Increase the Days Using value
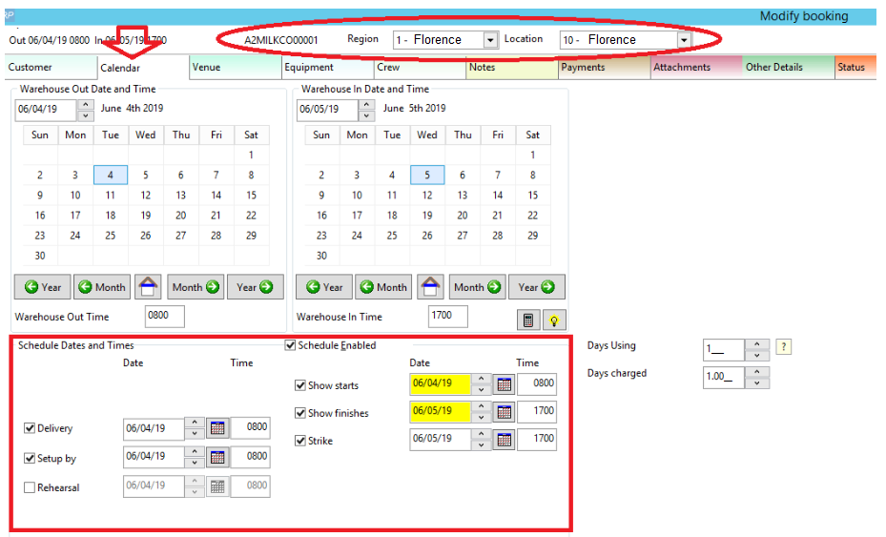This screenshot has height=537, width=886. pyautogui.click(x=757, y=343)
